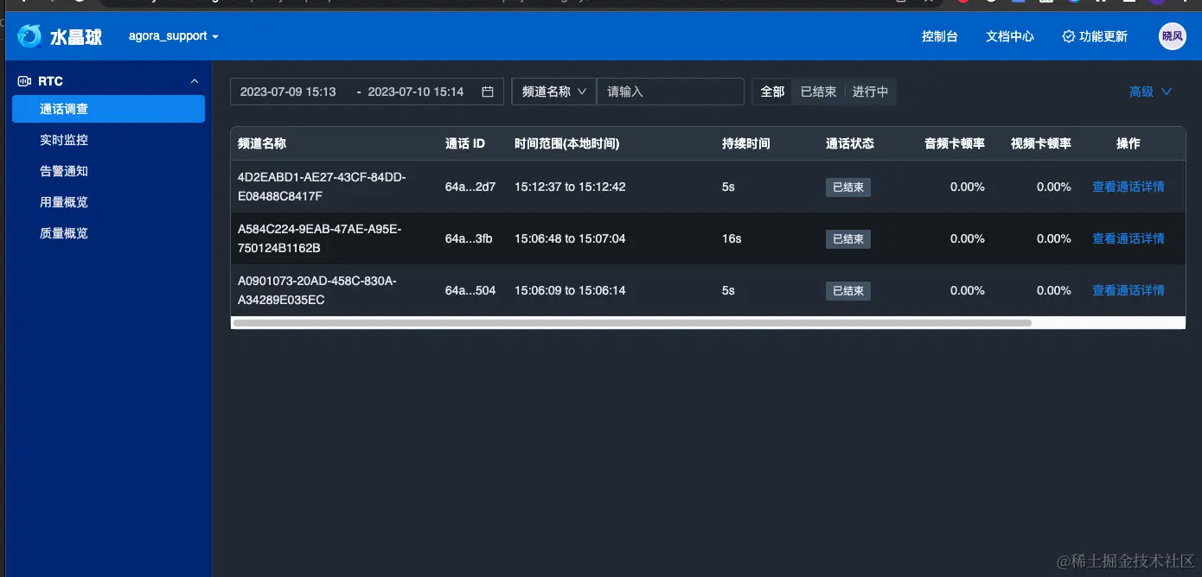Open the 频道名称 search type dropdown
Viewport: 1202px width, 577px height.
click(554, 92)
